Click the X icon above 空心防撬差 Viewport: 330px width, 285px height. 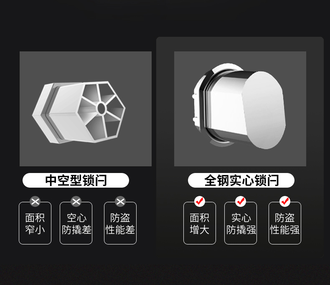point(76,202)
